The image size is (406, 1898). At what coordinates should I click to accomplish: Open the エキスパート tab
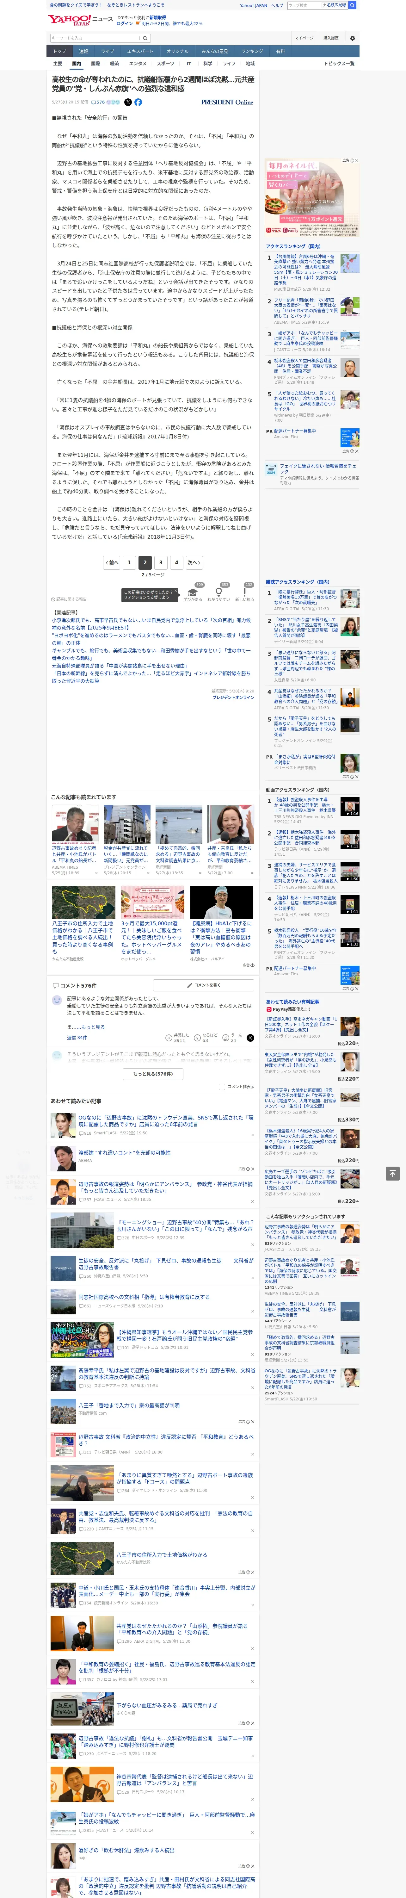(x=140, y=52)
